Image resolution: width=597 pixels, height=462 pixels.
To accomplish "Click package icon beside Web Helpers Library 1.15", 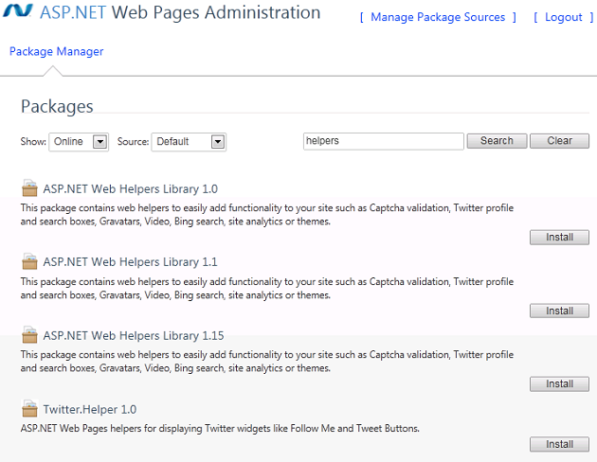I will coord(29,334).
